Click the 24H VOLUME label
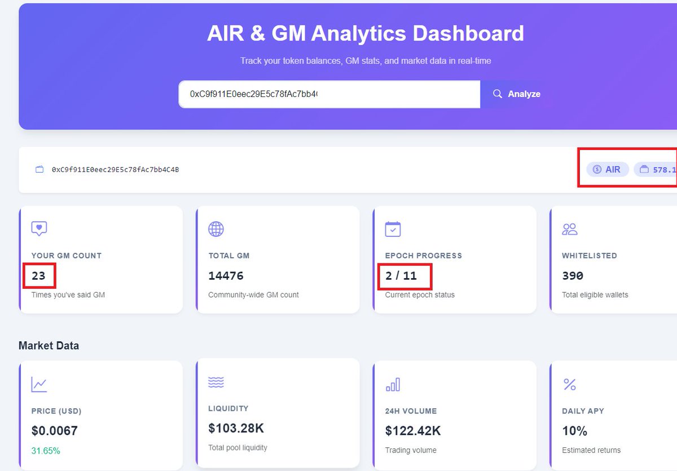 (411, 411)
